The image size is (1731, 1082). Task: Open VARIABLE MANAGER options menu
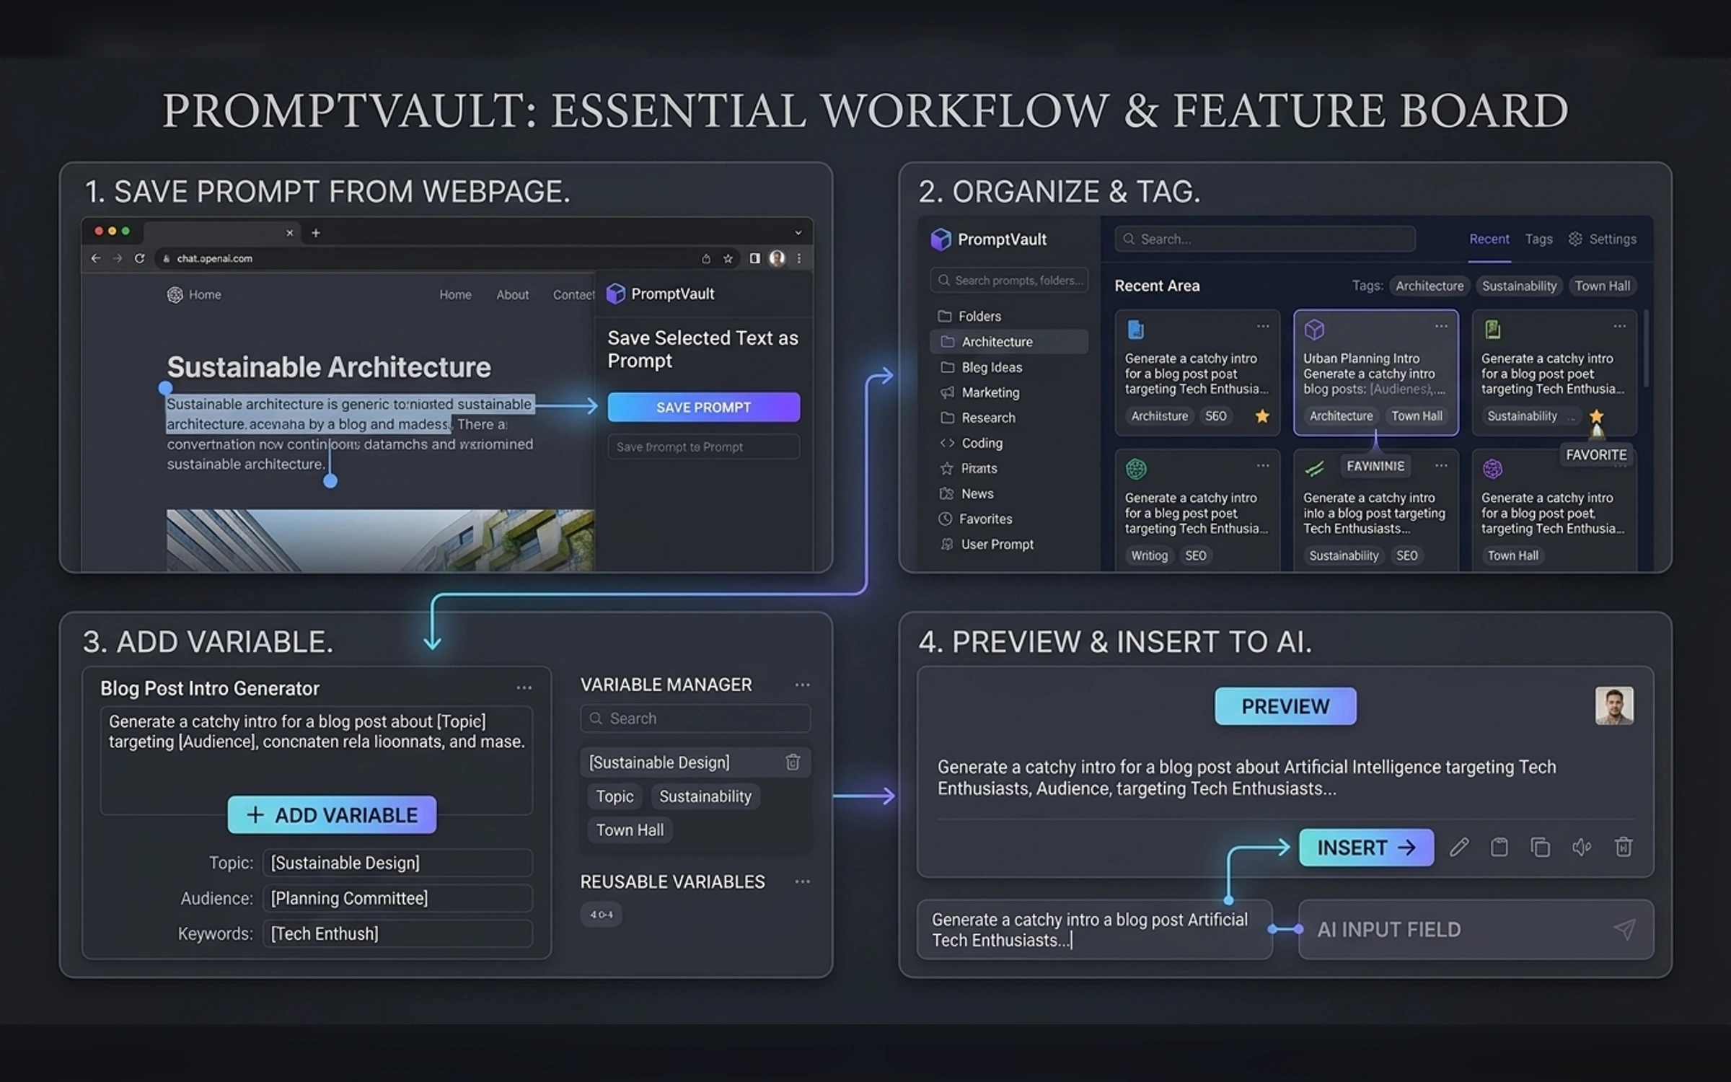point(802,685)
